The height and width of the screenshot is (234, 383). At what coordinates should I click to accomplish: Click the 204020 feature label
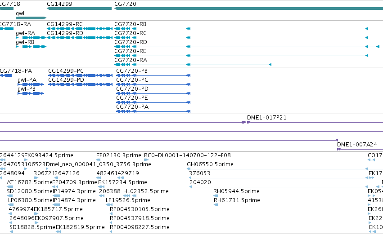pos(200,182)
